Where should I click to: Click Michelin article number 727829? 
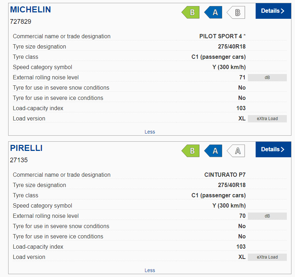tap(21, 22)
